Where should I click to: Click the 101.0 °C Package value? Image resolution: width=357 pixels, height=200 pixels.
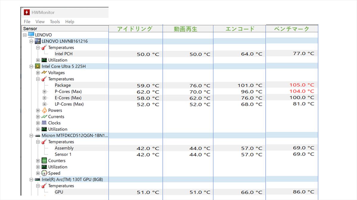[x=250, y=86]
